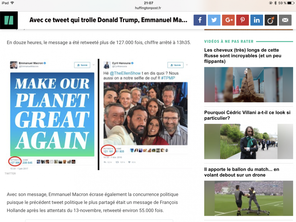Follow Emmanuel Macron with the Suivre button
296x222 pixels.
click(82, 65)
